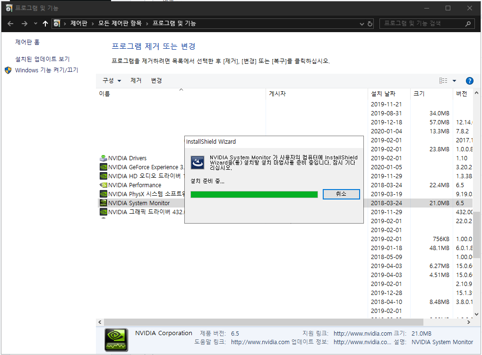Open the 지원 링크 http://www.nvidia.com URL

[363, 333]
